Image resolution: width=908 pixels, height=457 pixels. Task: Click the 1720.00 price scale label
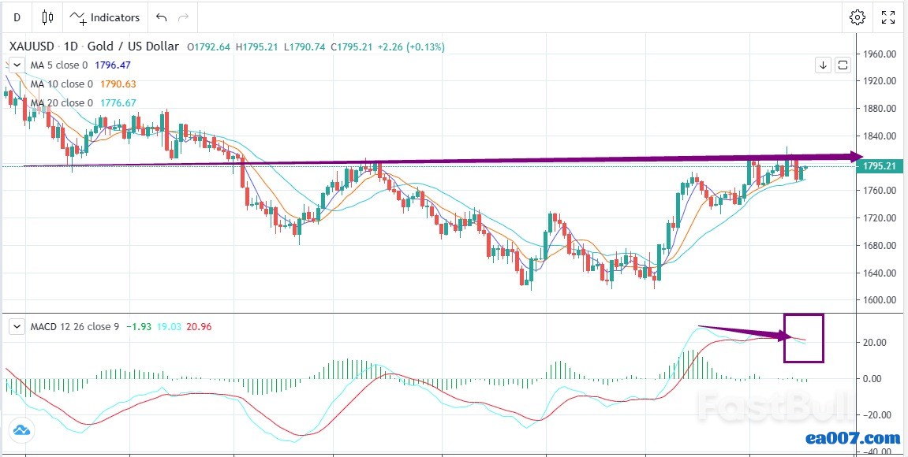[880, 218]
